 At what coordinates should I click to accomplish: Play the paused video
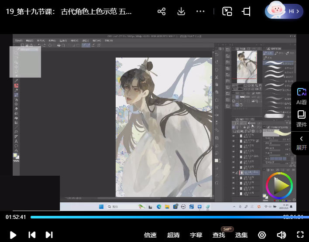point(13,235)
